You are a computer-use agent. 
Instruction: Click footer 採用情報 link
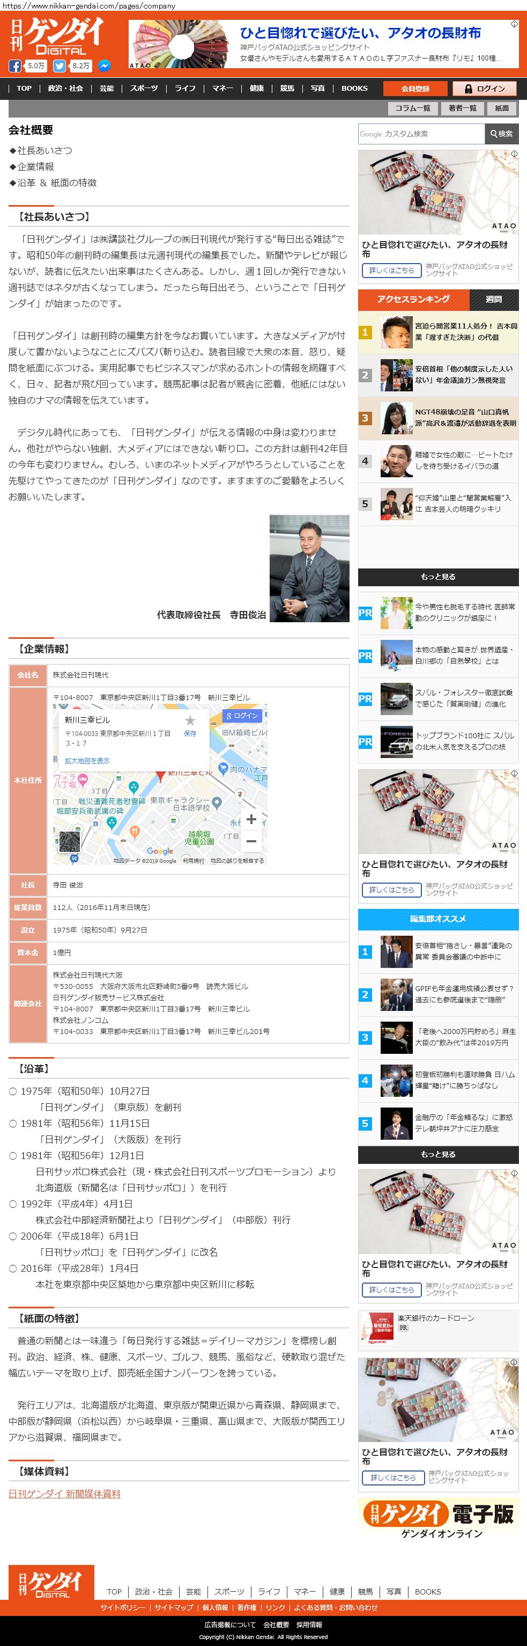tap(309, 1625)
